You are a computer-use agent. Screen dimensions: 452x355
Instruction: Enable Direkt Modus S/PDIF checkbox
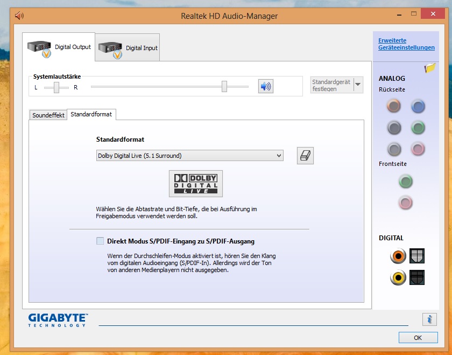coord(100,241)
